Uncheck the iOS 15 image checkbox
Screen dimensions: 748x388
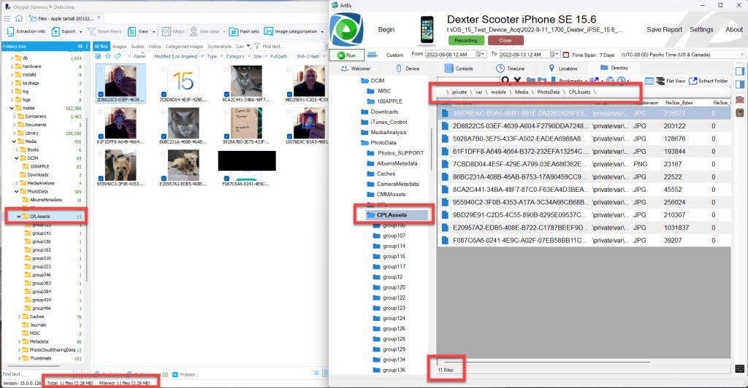[165, 95]
